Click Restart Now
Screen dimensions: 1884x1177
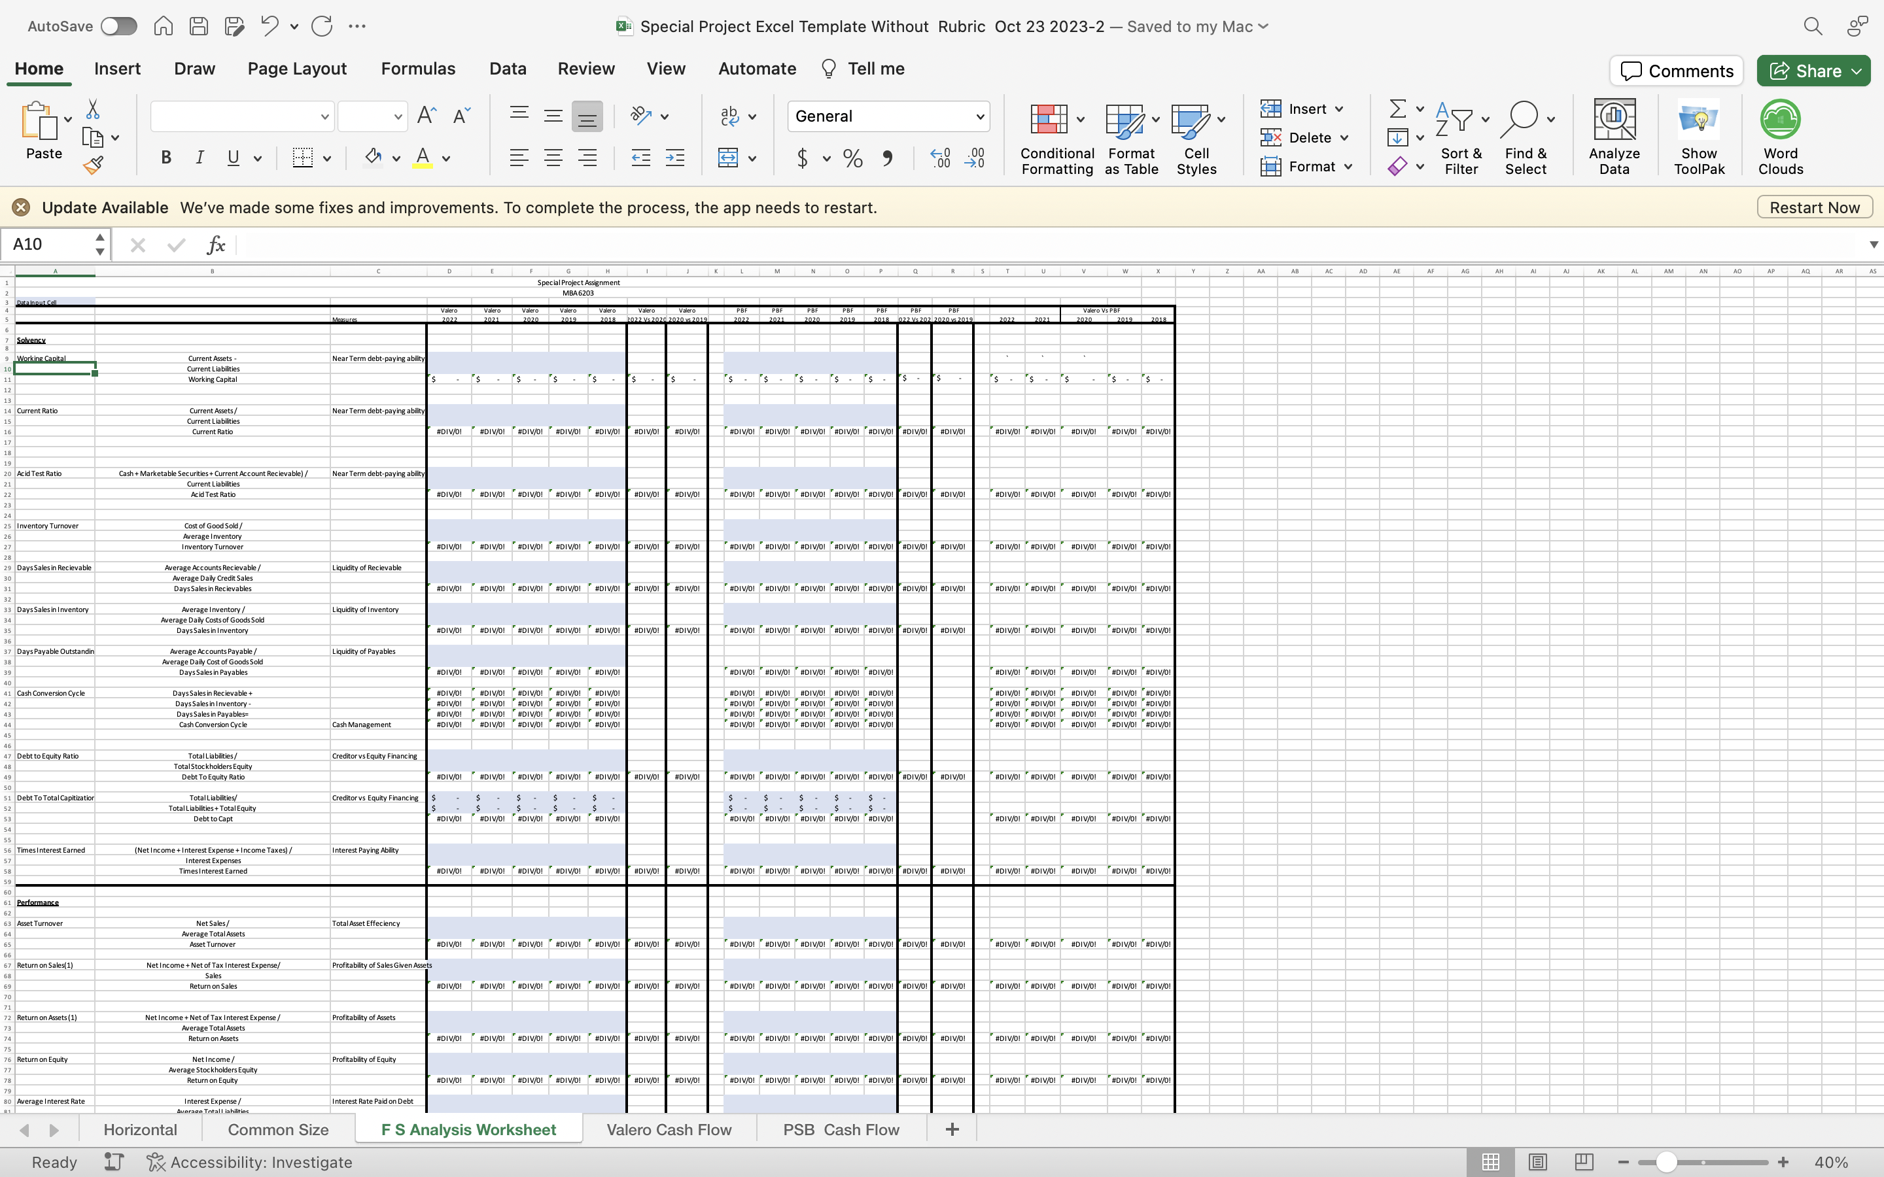tap(1815, 208)
